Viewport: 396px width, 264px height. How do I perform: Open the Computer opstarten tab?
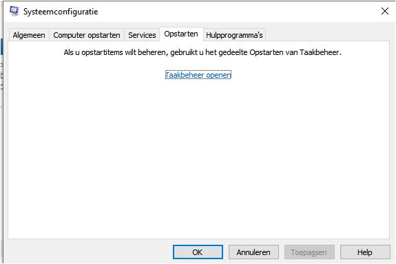coord(87,35)
